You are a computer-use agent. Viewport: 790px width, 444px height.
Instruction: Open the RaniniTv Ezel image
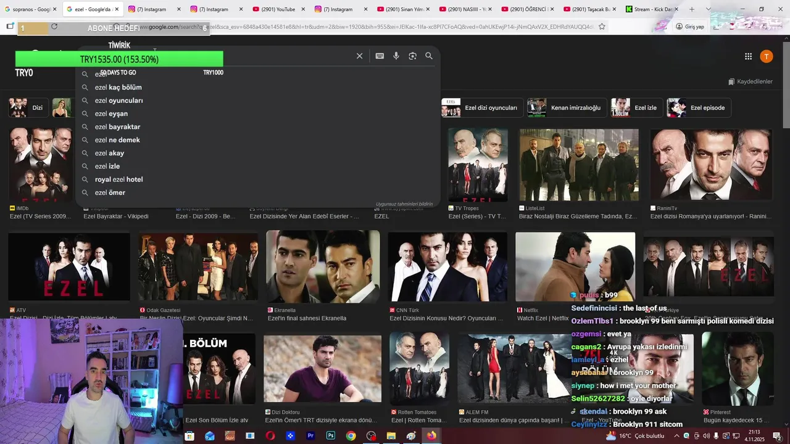(x=711, y=165)
